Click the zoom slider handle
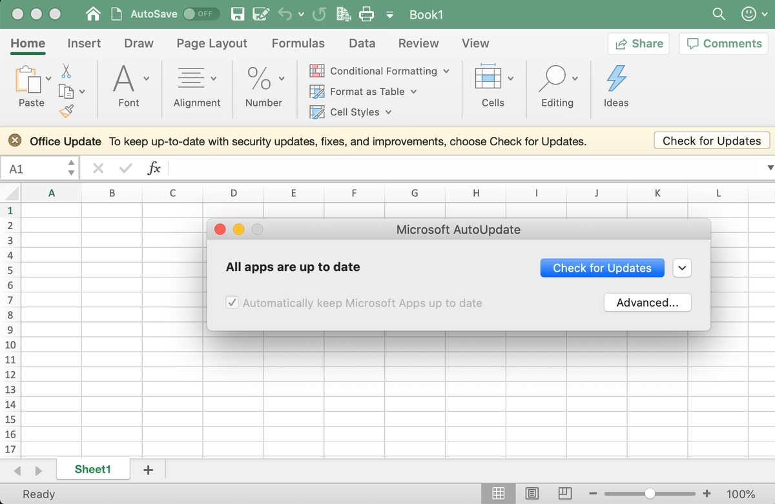The width and height of the screenshot is (775, 504). [x=650, y=494]
